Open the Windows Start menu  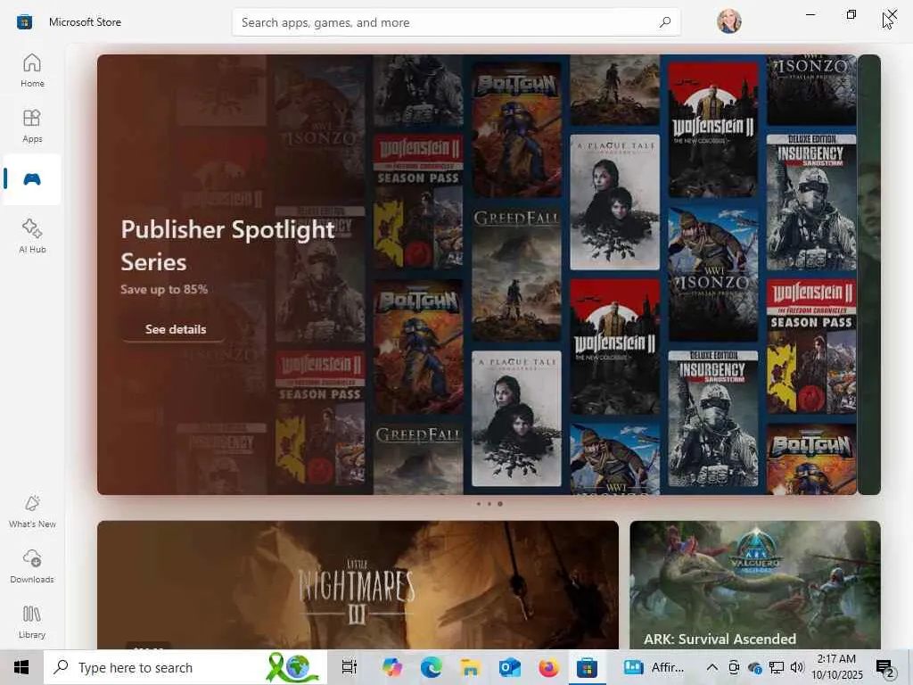(x=21, y=667)
